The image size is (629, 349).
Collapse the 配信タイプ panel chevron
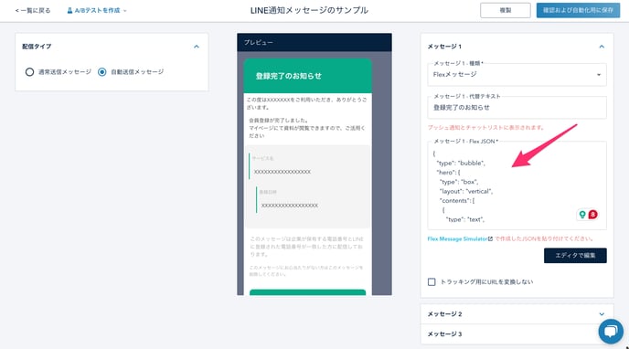(x=197, y=47)
